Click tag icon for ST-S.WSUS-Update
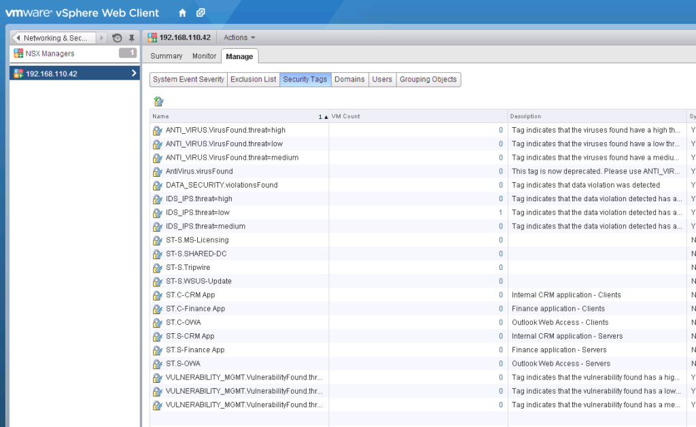 [x=157, y=282]
